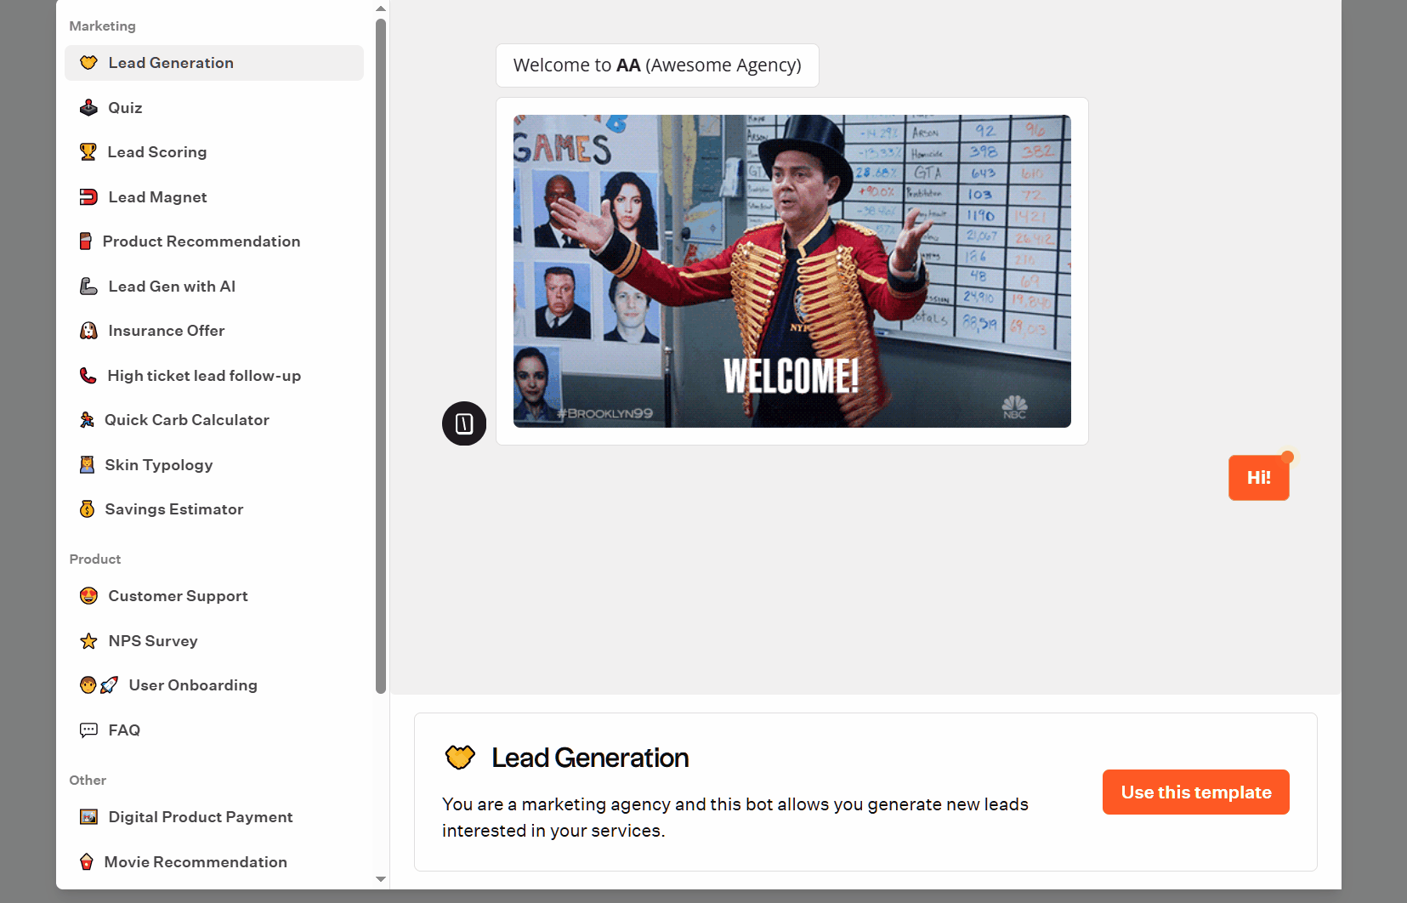Viewport: 1407px width, 903px height.
Task: Choose the Lead Scoring template
Action: [x=214, y=152]
